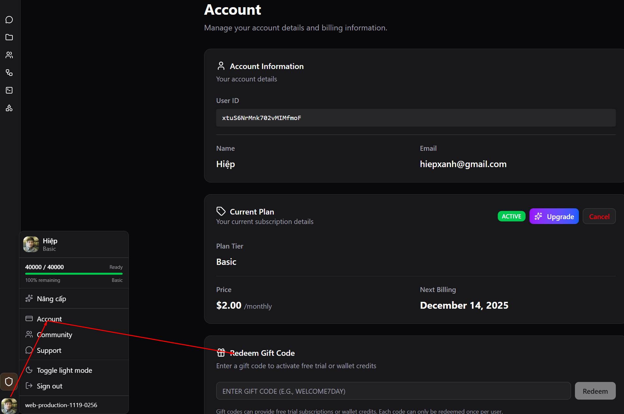The image size is (624, 414).
Task: Click the email hiepxanh@gmail.com
Action: [463, 164]
